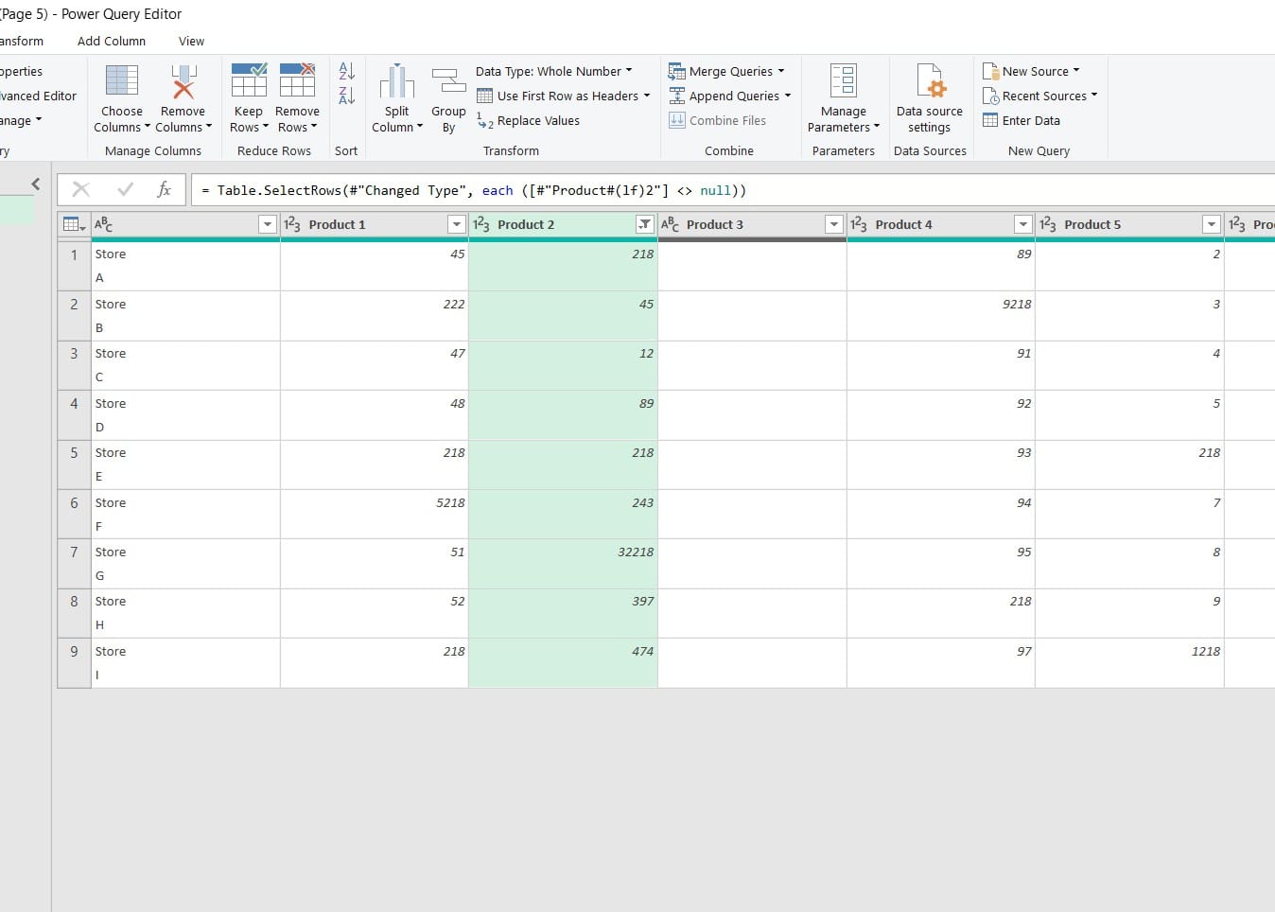Viewport: 1275px width, 912px height.
Task: Open Product 2 active filter button
Action: point(645,224)
